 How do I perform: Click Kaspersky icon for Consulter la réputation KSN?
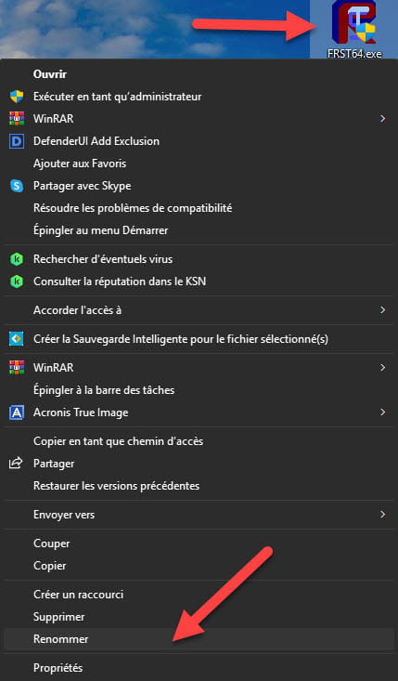coord(17,282)
